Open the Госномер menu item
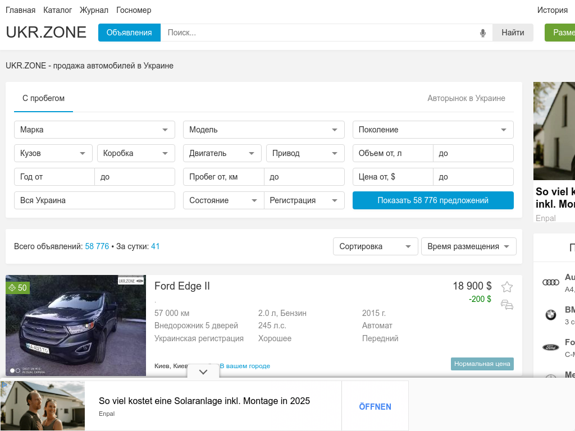575x431 pixels. click(x=134, y=10)
